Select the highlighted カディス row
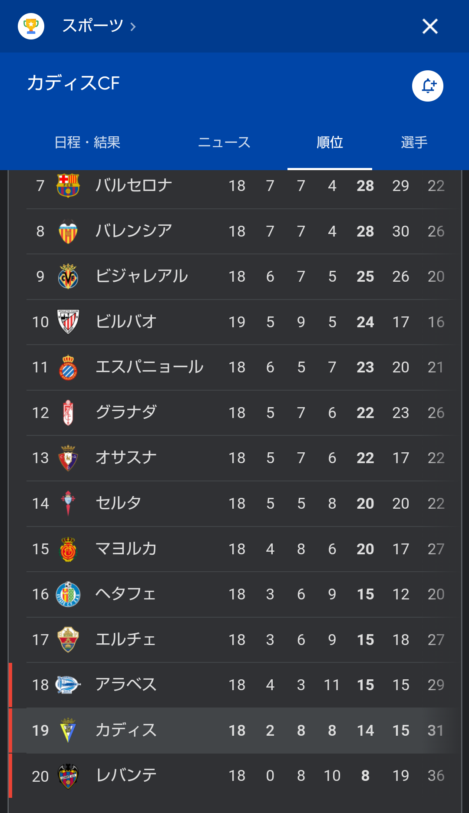Image resolution: width=469 pixels, height=813 pixels. click(x=234, y=731)
